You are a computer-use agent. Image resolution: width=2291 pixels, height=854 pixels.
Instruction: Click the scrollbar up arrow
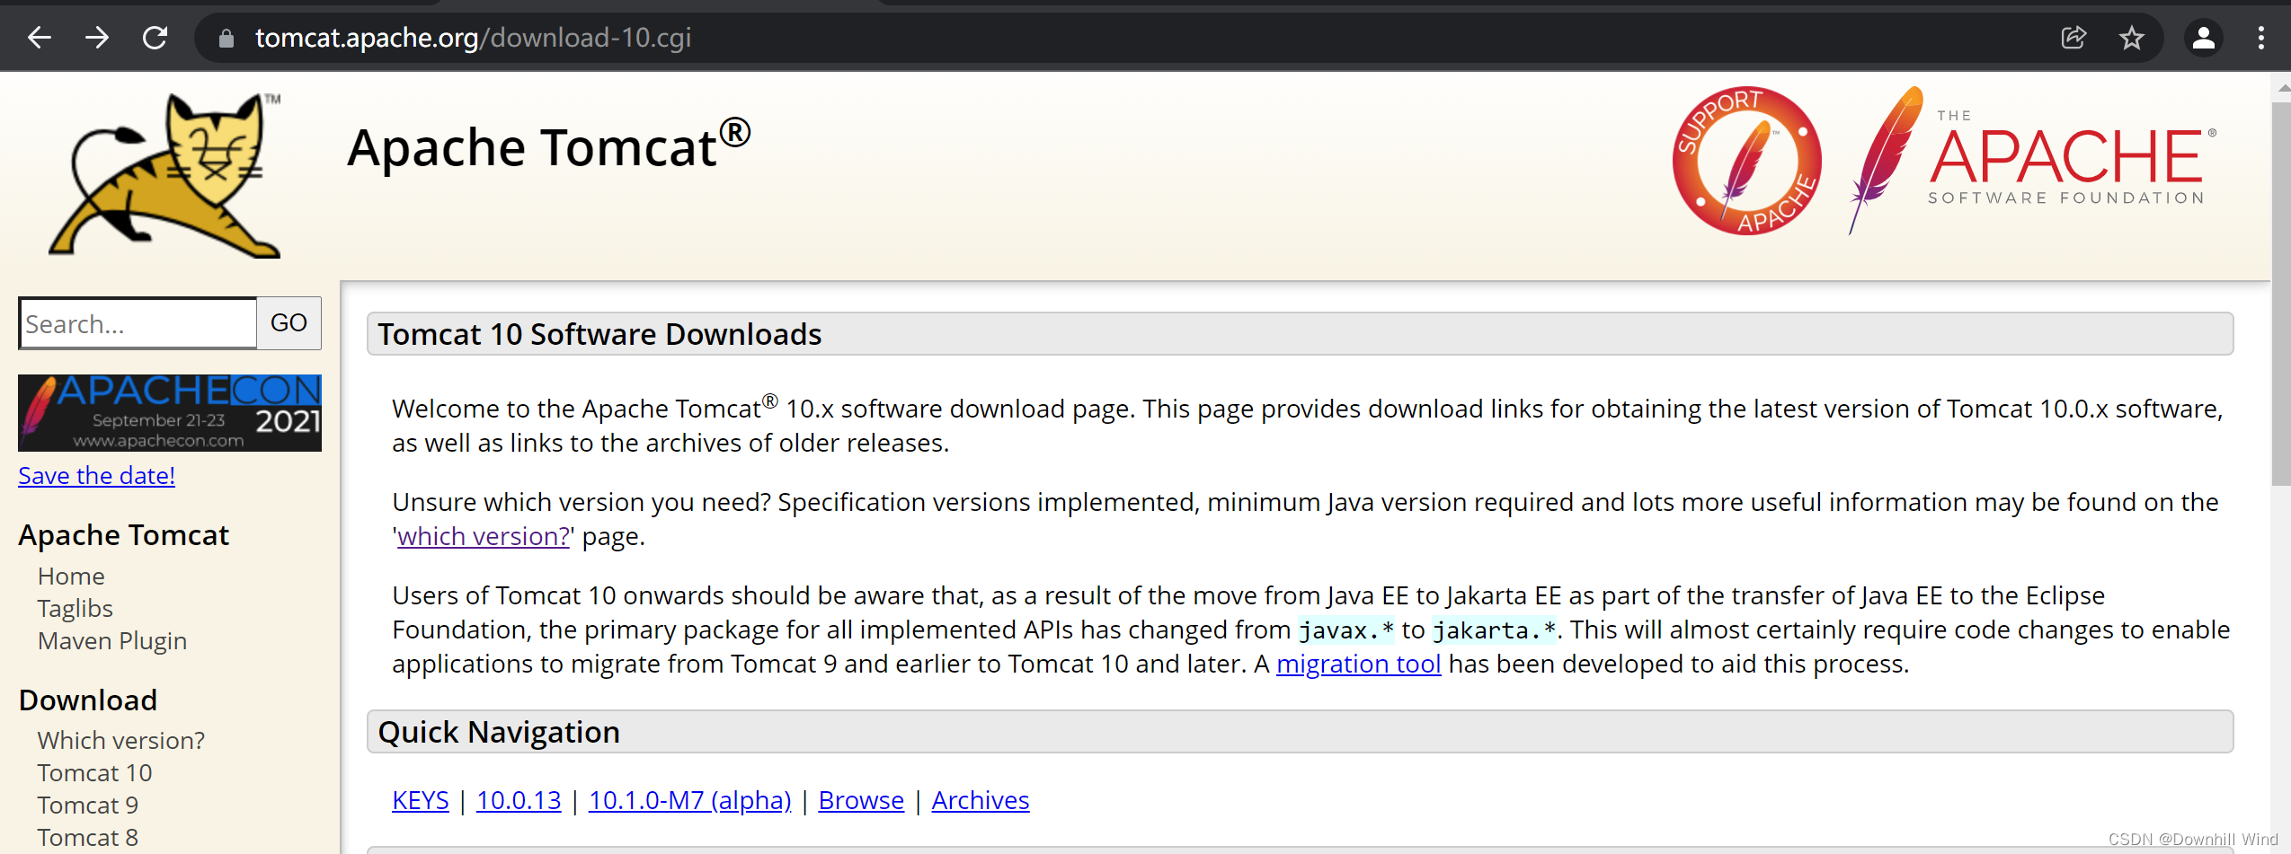click(x=2283, y=88)
